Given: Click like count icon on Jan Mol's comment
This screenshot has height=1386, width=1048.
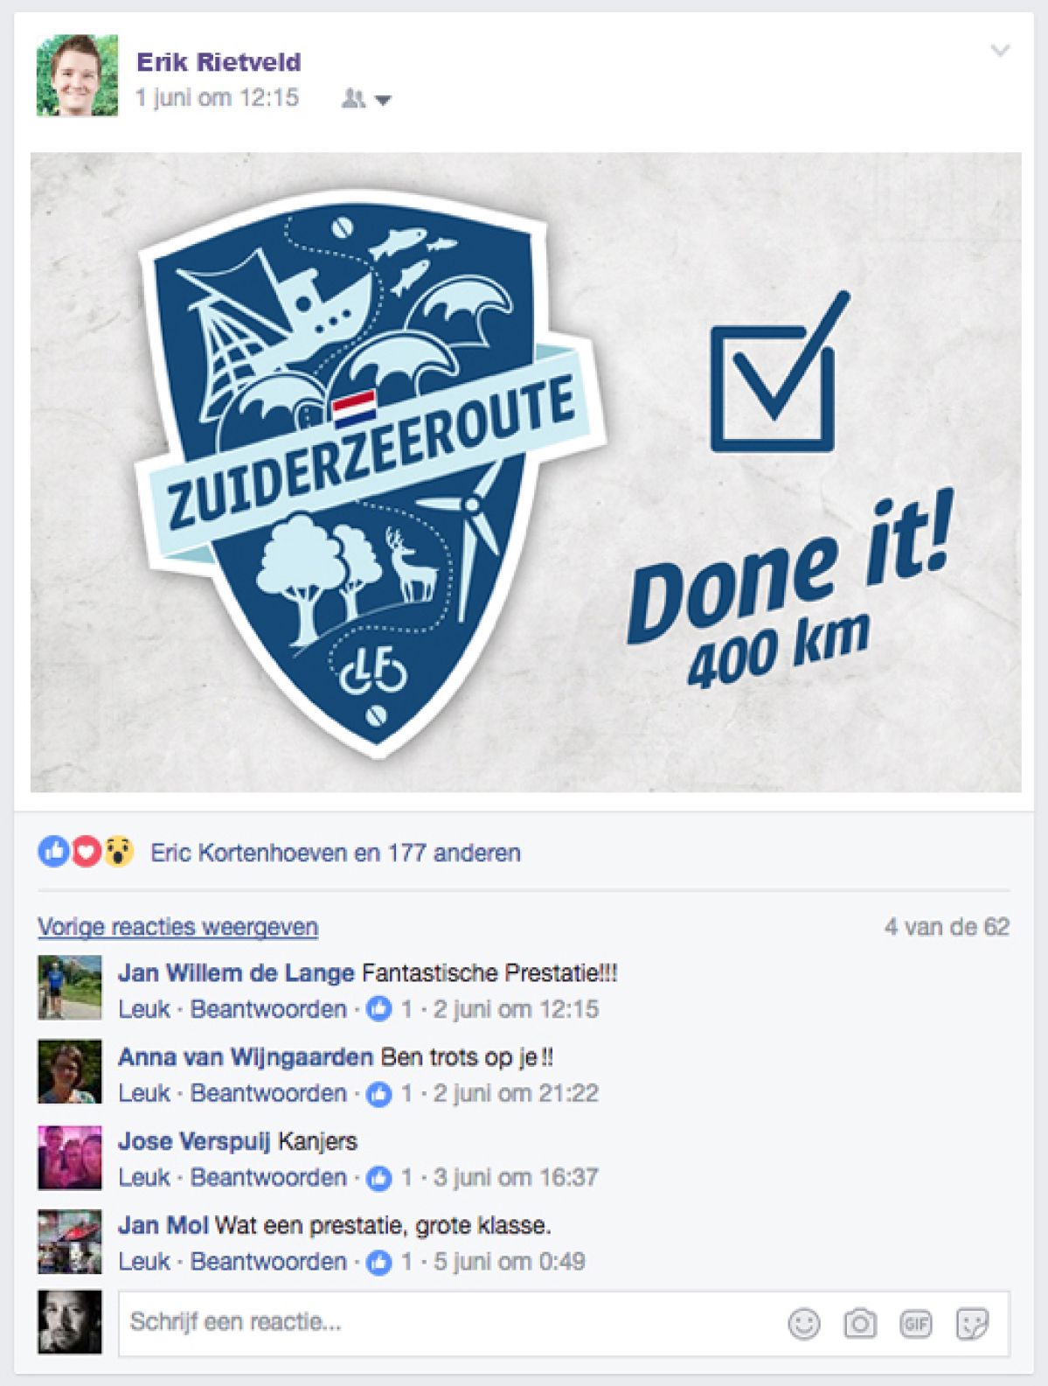Looking at the screenshot, I should pyautogui.click(x=378, y=1262).
